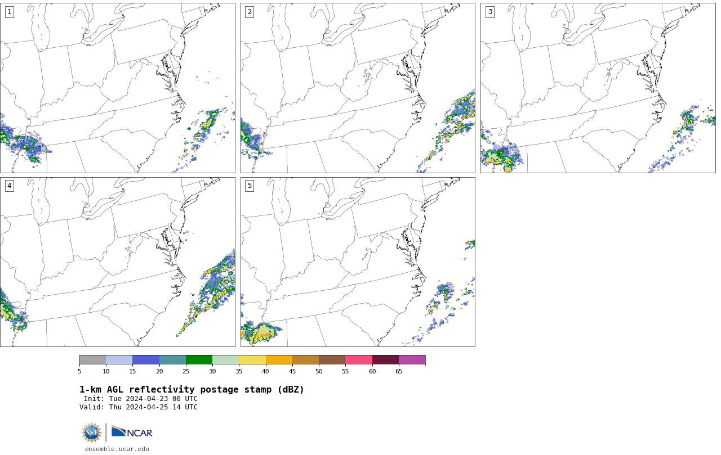Screen dimensions: 721x455
Task: Select the purple 65+ dBZ swatch
Action: (x=412, y=360)
